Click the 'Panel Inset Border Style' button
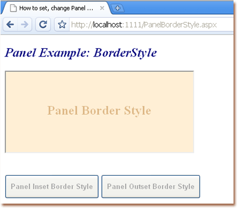Screen dimensions: 239x208 tap(52, 187)
